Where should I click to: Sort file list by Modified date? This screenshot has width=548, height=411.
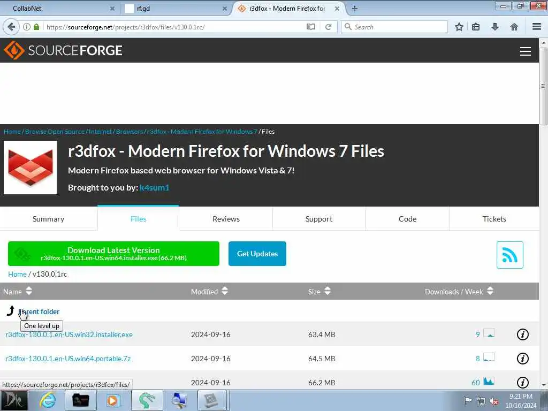coord(209,291)
